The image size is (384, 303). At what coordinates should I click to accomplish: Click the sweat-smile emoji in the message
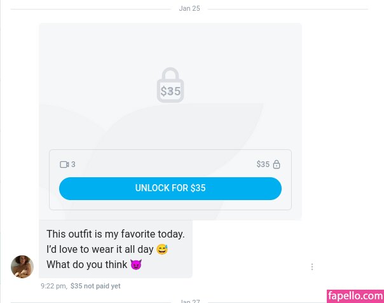click(x=162, y=250)
